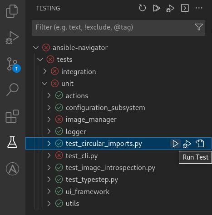Expand the image_manager folder
Screen dimensions: 212x215
tap(49, 120)
